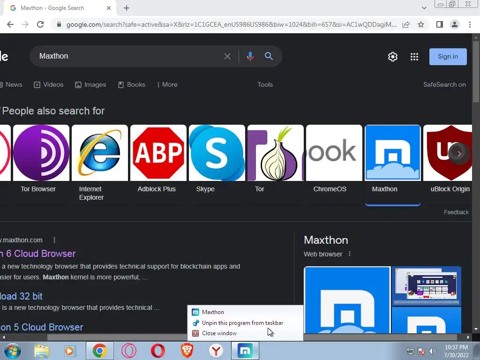
Task: Choose Maxthon in the jump list
Action: point(245,312)
